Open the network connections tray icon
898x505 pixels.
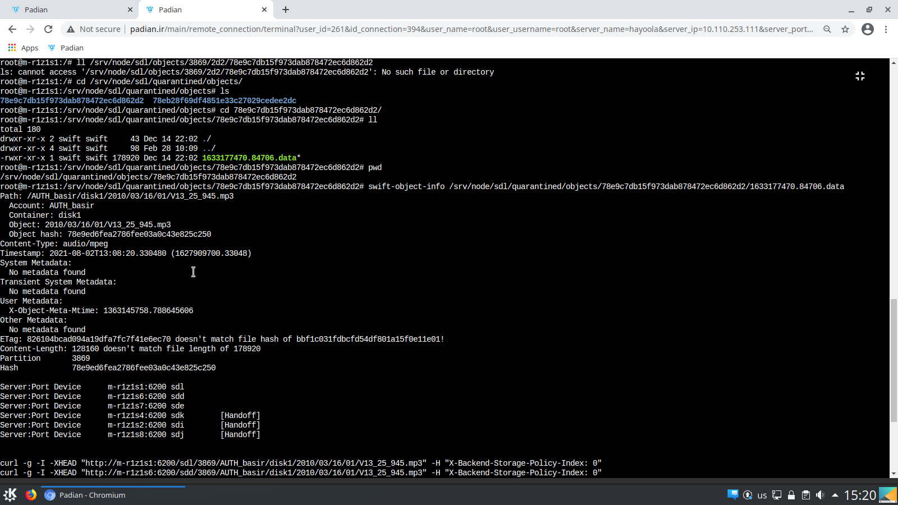777,495
